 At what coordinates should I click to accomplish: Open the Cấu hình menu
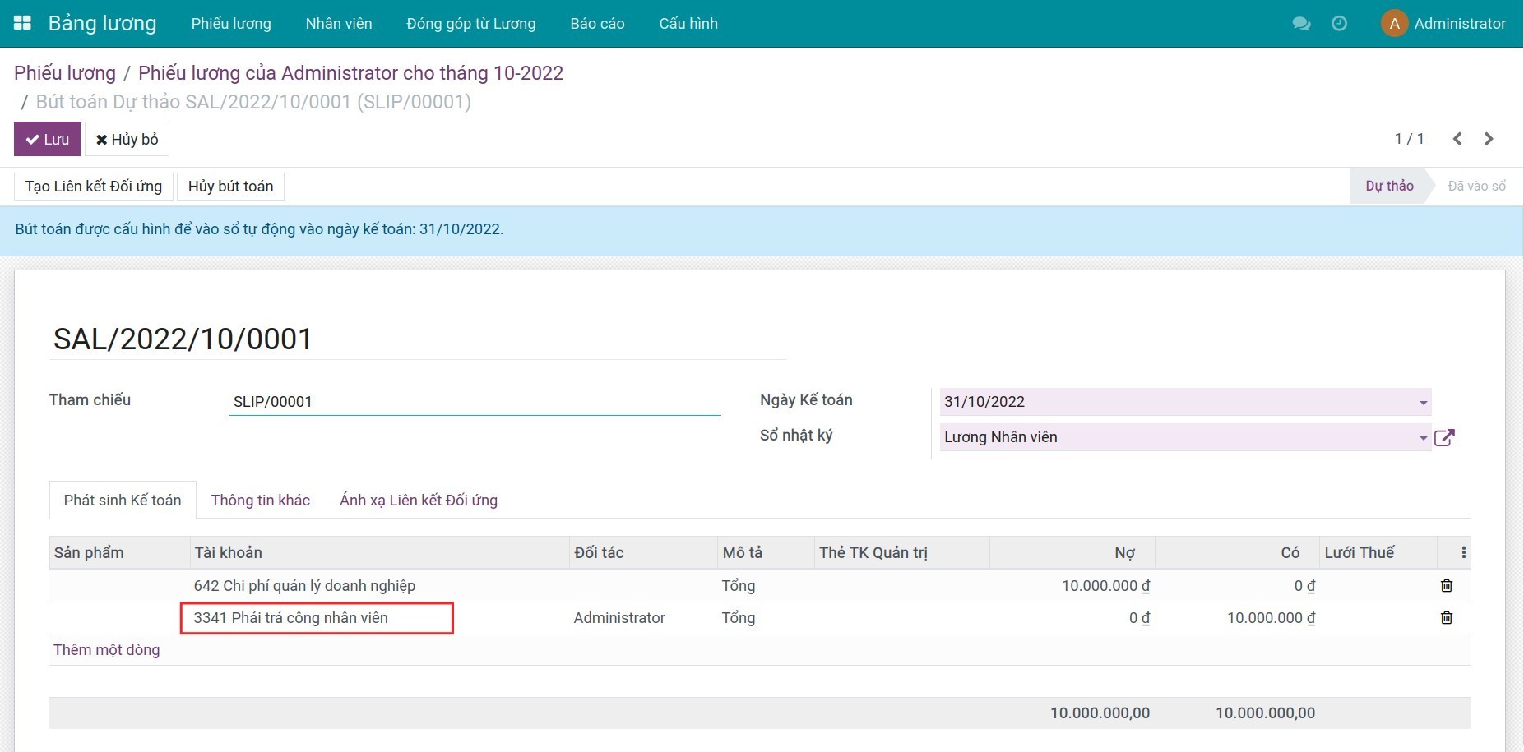tap(688, 24)
